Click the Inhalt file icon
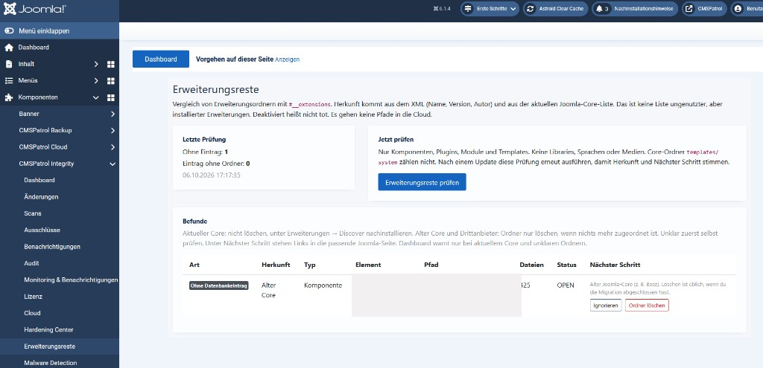 9,64
